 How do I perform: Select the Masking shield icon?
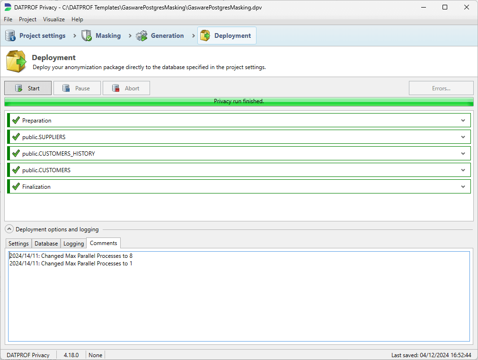[86, 35]
